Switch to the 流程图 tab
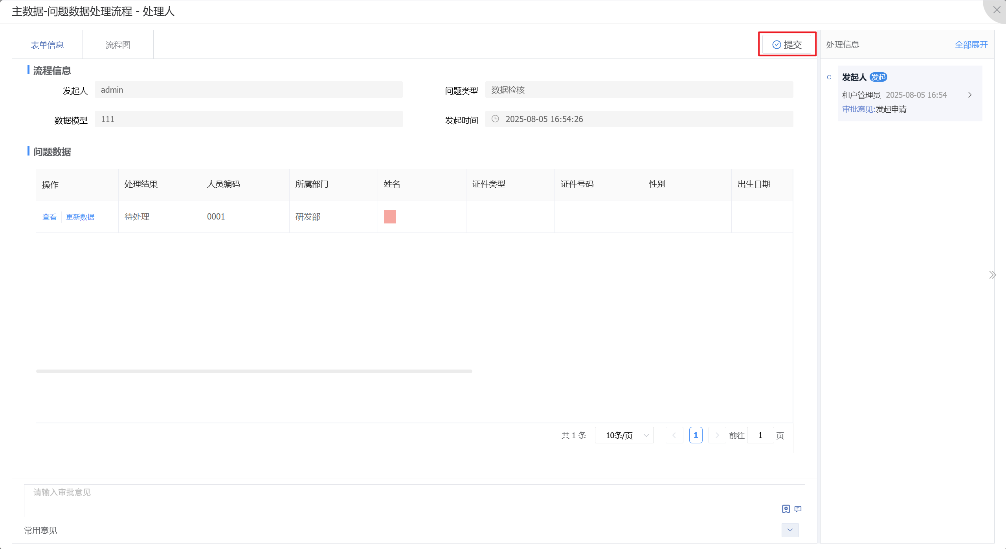Viewport: 1006px width, 549px height. (118, 45)
